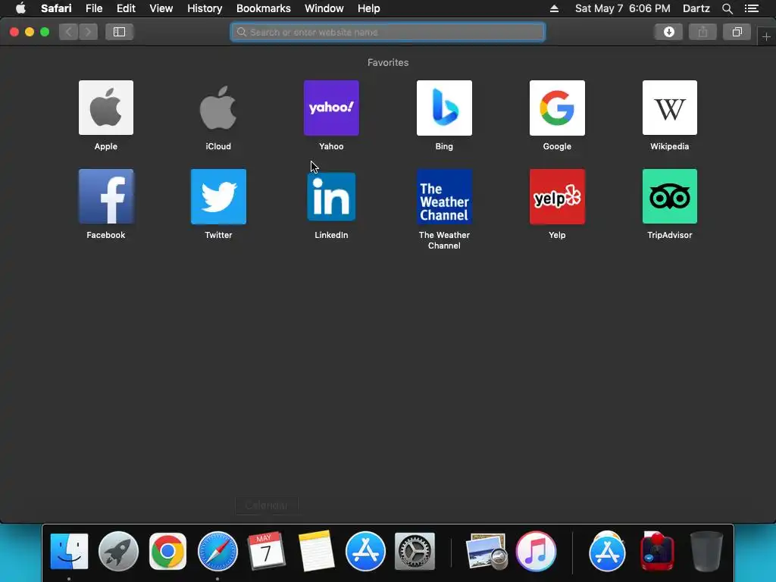Open the date and time menu item
Screen dimensions: 776x582
click(x=623, y=8)
